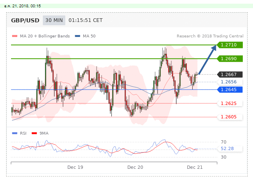Click the 1.2690 resistance price tag
This screenshot has height=181, width=253.
coord(230,59)
